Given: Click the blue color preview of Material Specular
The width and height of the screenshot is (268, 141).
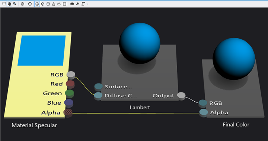Looking at the screenshot, I should click(x=42, y=50).
